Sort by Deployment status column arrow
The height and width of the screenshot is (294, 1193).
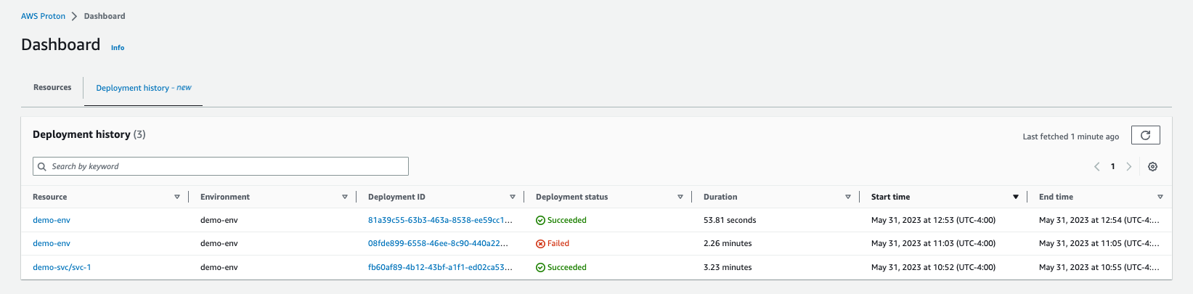point(680,197)
